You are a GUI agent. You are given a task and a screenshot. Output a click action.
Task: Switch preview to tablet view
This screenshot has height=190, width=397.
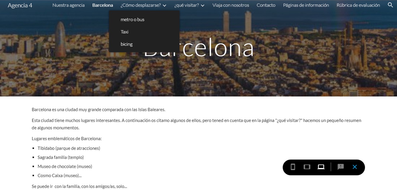point(307,167)
